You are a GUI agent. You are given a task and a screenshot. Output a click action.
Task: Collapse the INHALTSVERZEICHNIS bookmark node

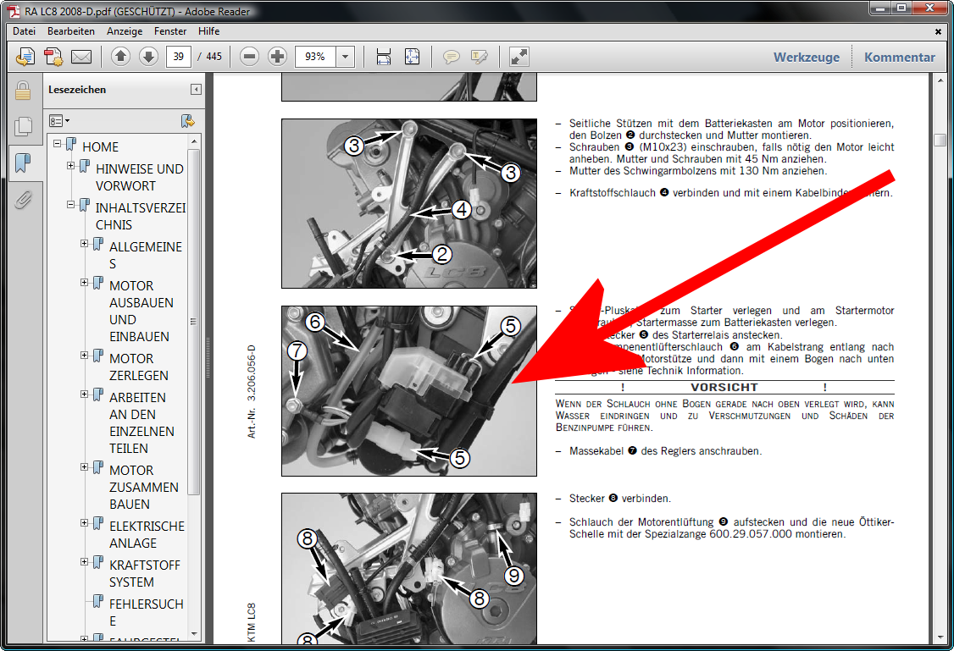pyautogui.click(x=71, y=205)
